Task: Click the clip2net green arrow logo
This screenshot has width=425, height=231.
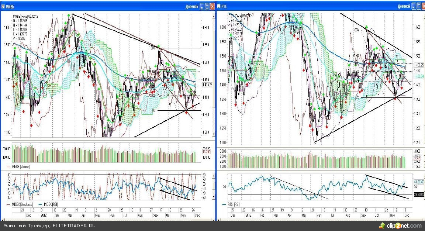Action: (x=382, y=225)
